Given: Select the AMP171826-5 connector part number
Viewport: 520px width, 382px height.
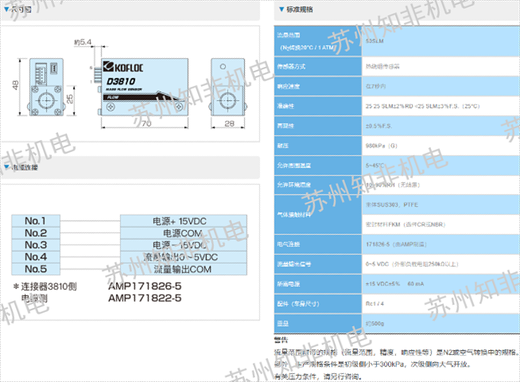Looking at the screenshot, I should tap(145, 286).
